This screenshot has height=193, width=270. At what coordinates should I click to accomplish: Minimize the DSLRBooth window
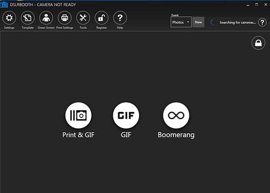(x=248, y=5)
